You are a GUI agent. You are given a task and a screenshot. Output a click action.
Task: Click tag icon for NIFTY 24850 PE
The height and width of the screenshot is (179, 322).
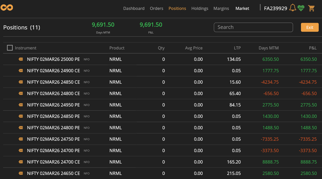[21, 116]
